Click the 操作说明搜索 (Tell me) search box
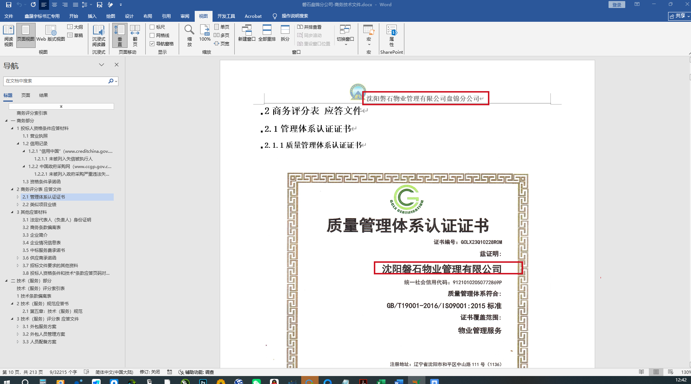The image size is (691, 384). click(x=291, y=16)
